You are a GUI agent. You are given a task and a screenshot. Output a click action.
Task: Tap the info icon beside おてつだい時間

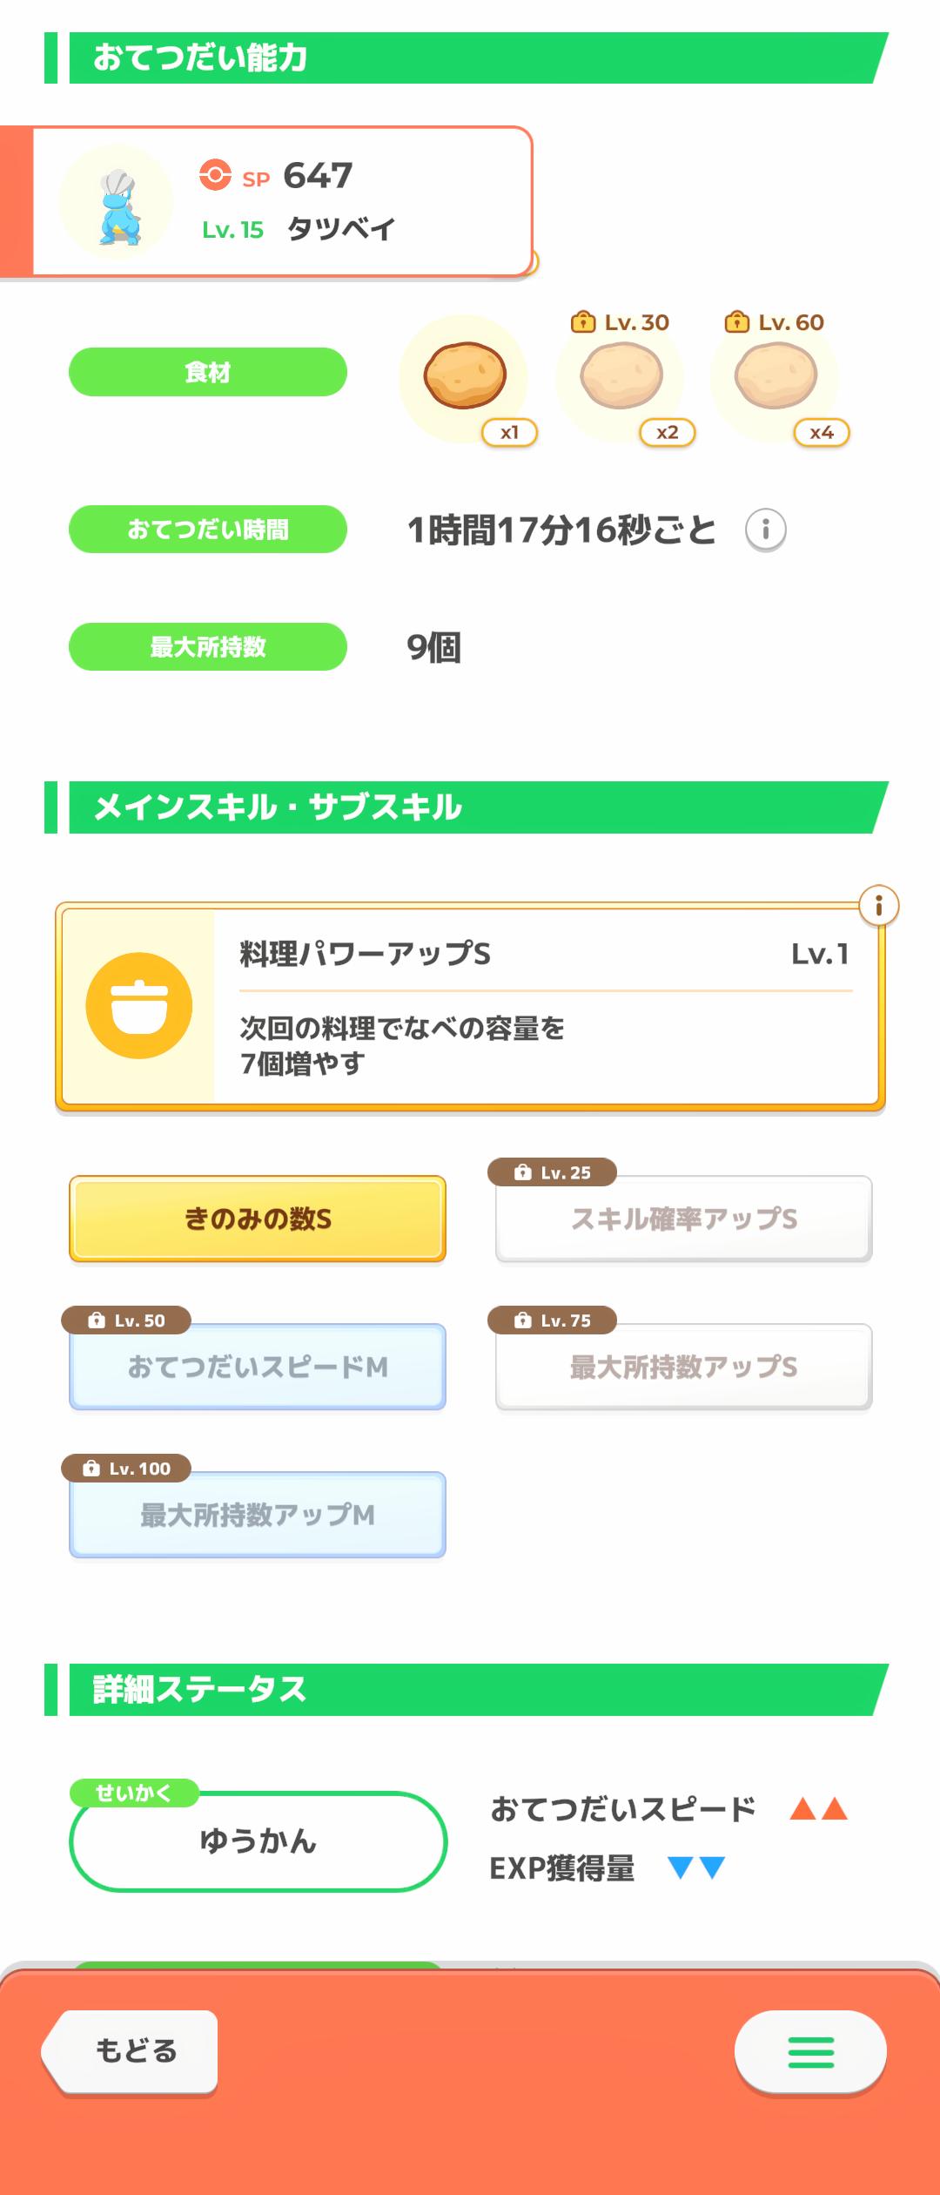766,530
